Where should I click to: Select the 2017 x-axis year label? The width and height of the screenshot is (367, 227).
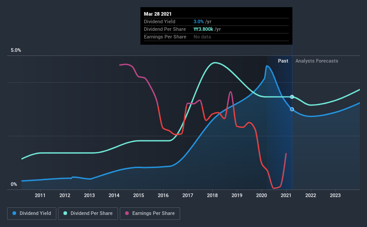(188, 195)
